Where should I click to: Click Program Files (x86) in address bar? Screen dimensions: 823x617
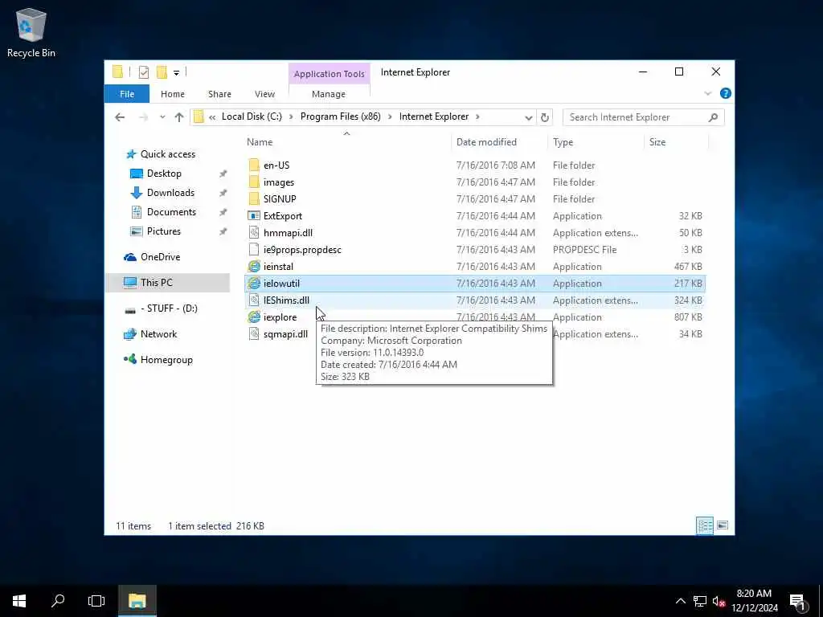(x=340, y=116)
